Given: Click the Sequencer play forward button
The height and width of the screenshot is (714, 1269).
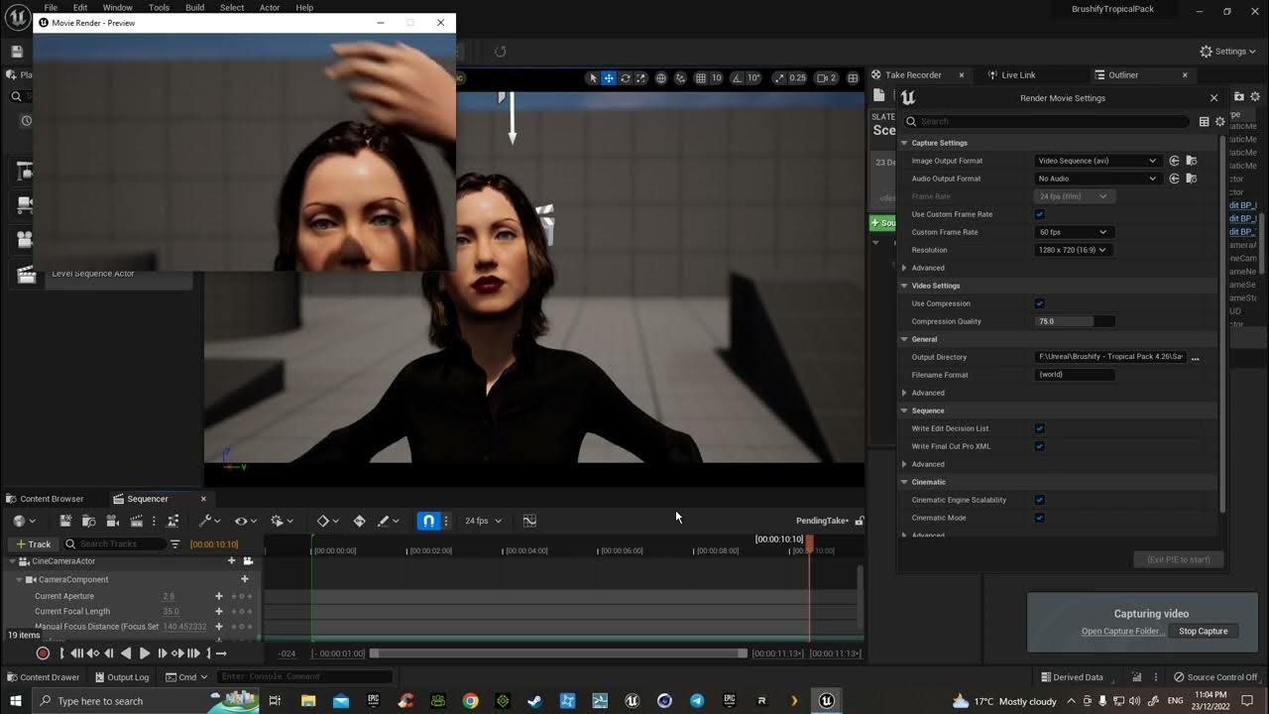Looking at the screenshot, I should [x=145, y=654].
